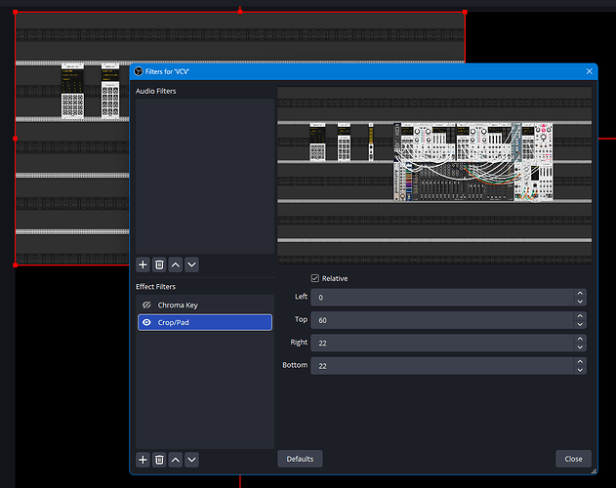Move effect filter up in list
The image size is (616, 488).
pyautogui.click(x=176, y=459)
